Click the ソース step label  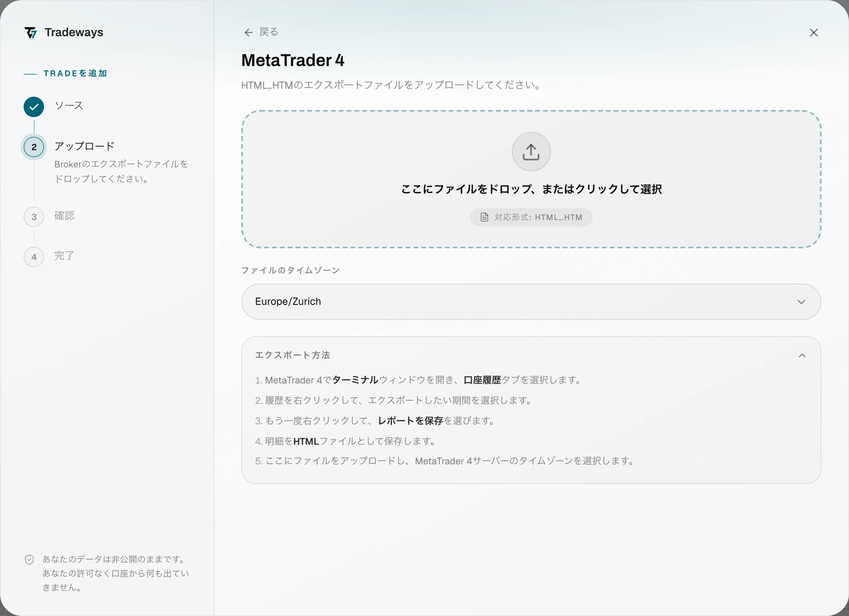click(x=69, y=106)
